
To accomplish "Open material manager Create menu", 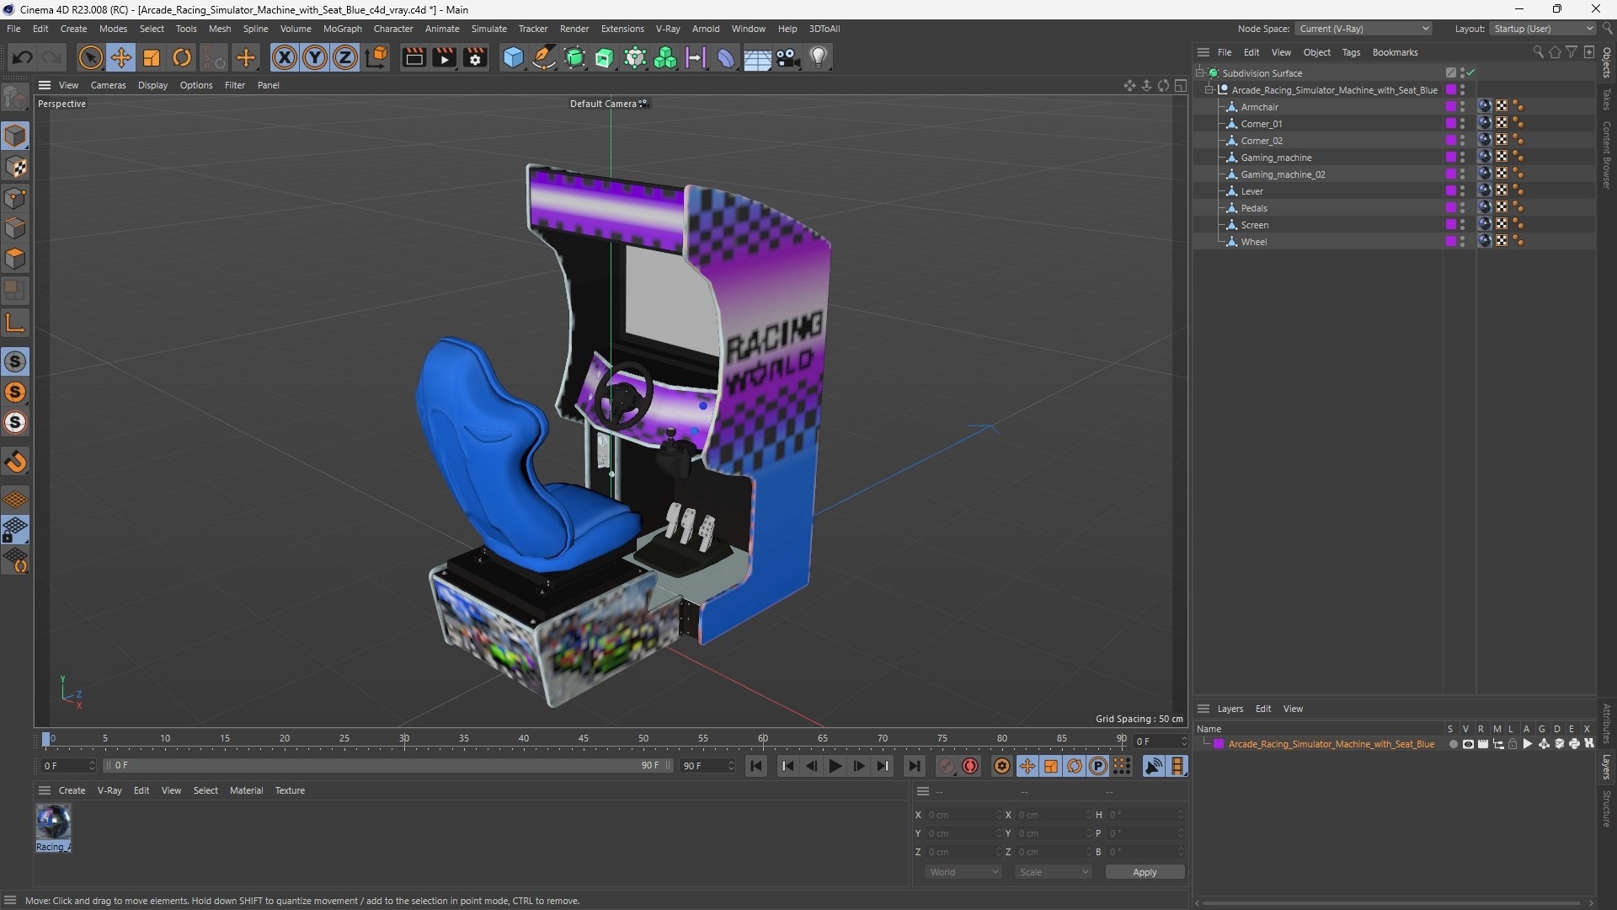I will point(72,790).
